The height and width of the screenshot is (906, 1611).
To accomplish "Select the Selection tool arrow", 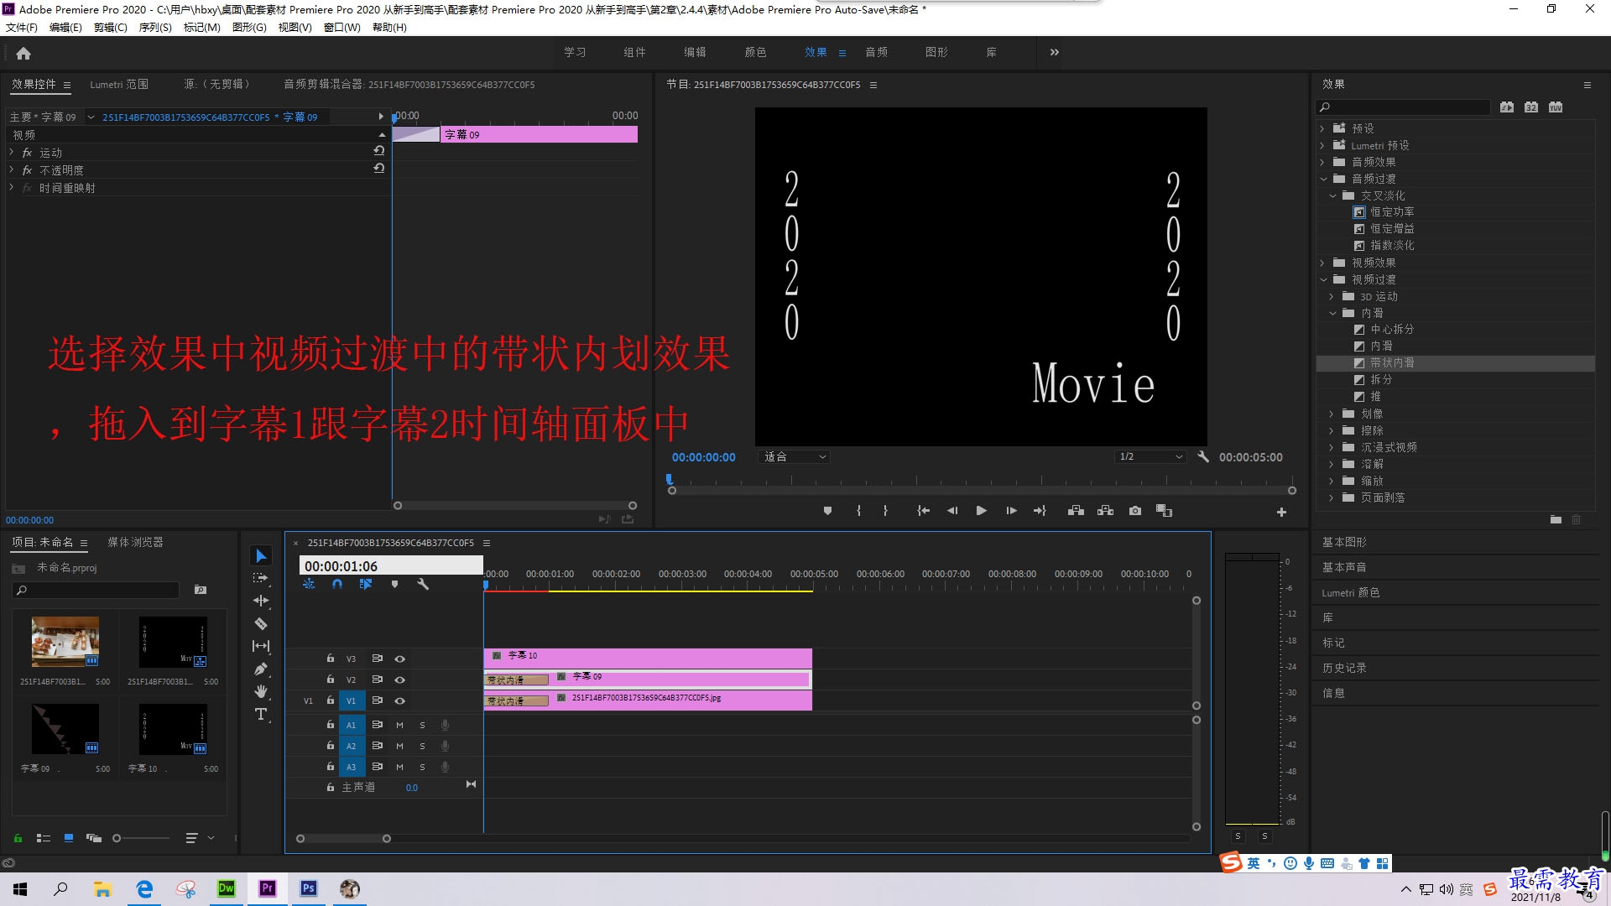I will pyautogui.click(x=261, y=556).
